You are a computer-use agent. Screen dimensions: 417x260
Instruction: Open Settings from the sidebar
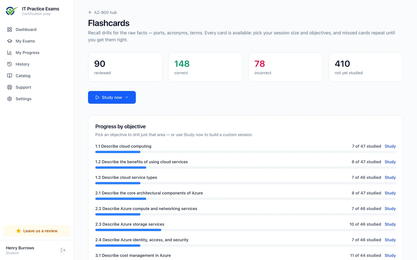point(37,99)
